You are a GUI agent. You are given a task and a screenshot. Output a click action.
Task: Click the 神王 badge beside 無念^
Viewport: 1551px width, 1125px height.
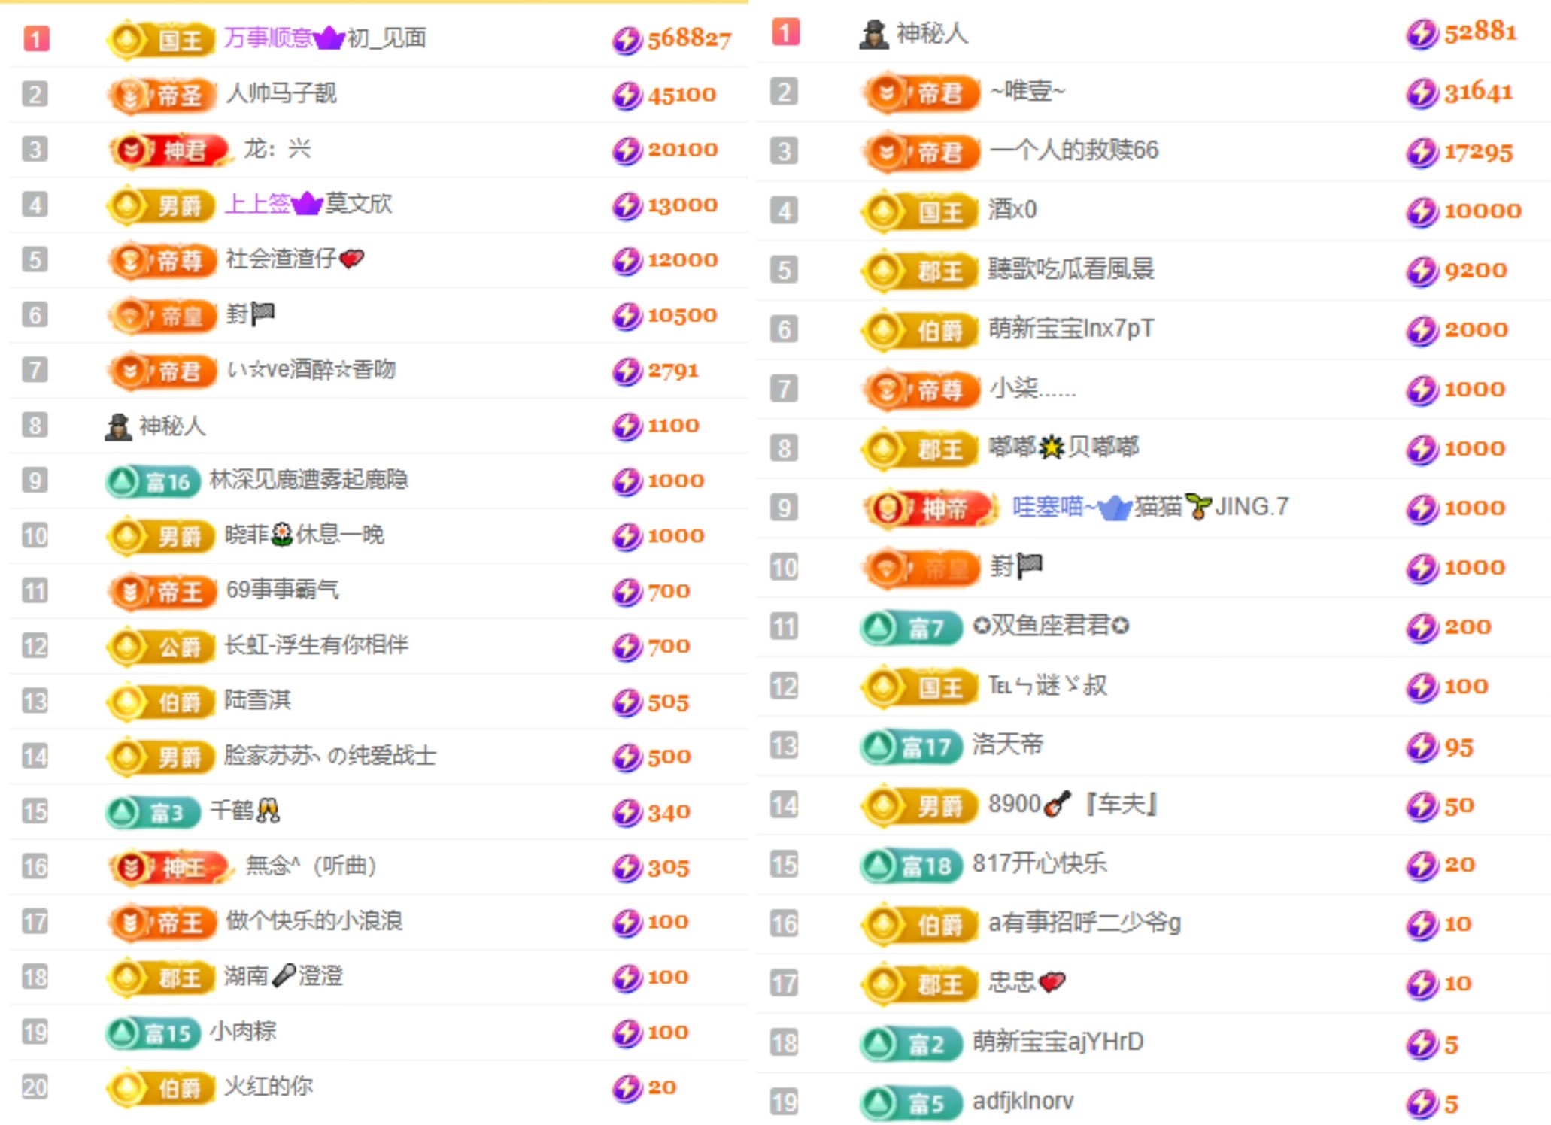[168, 867]
